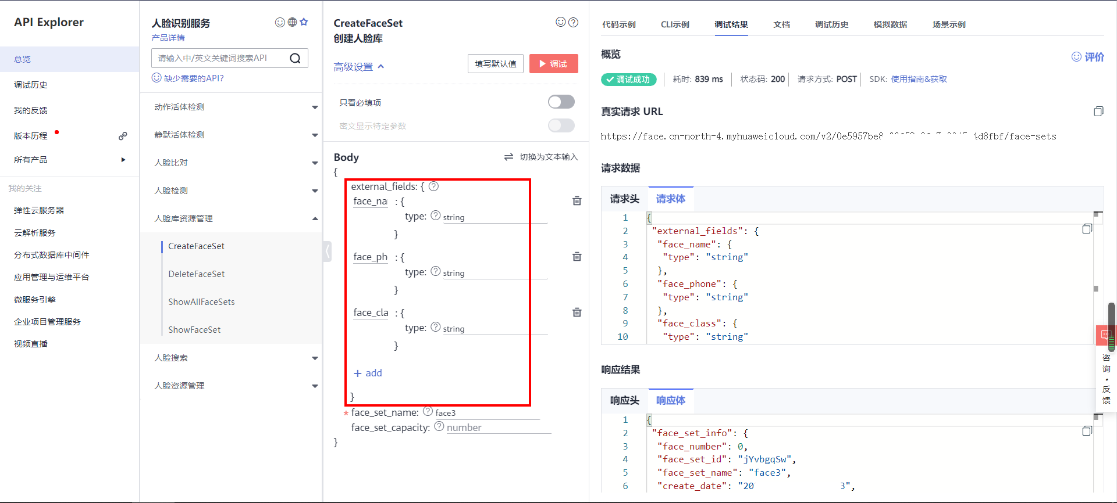This screenshot has height=503, width=1117.
Task: Click the link icon next to 版本历程
Action: tap(123, 136)
